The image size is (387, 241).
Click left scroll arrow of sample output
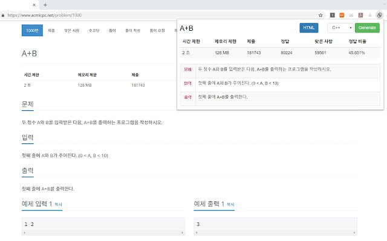point(197,233)
